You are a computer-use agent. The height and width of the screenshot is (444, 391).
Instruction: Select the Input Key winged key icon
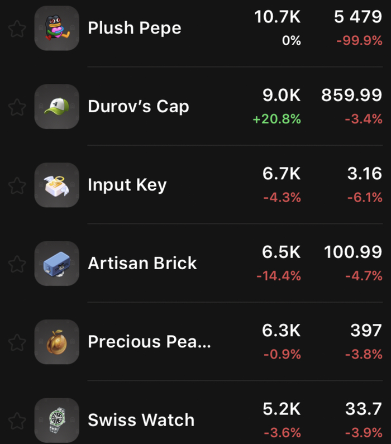56,185
